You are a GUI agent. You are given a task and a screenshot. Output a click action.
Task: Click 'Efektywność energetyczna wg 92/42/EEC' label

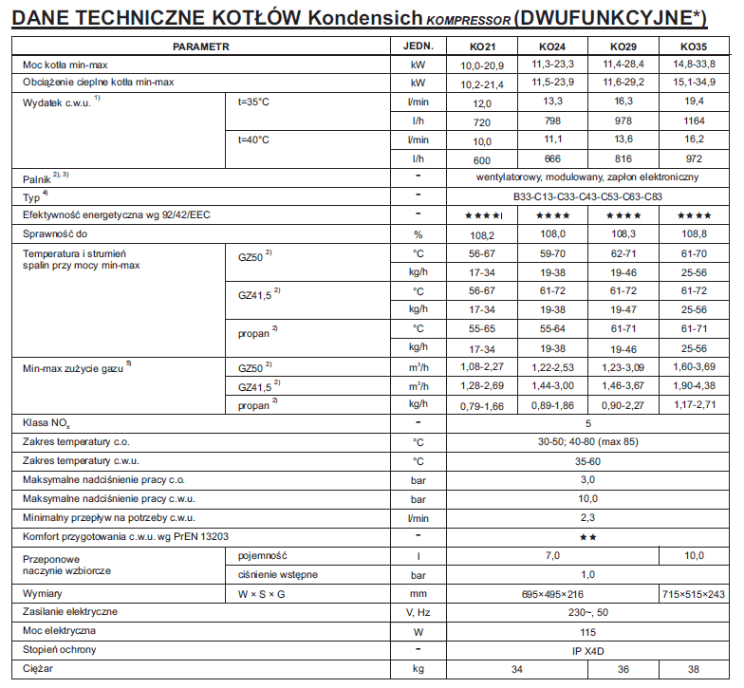(116, 215)
